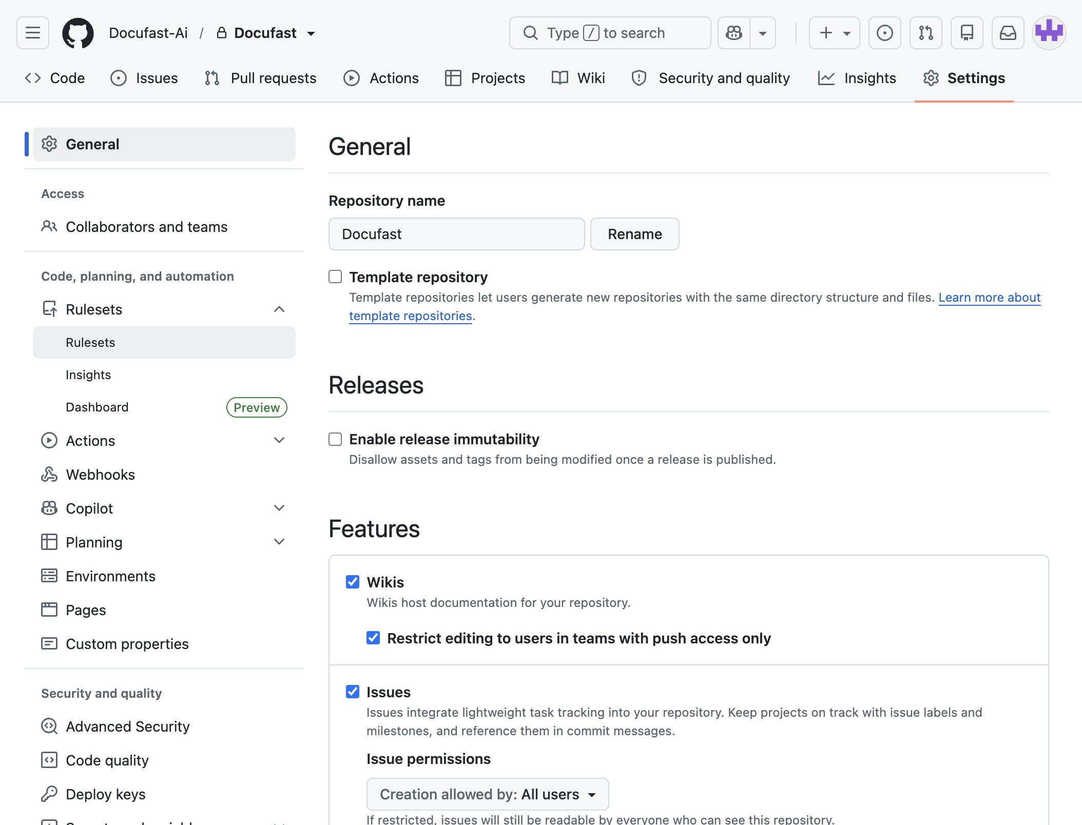Enable the Template repository checkbox

(x=335, y=277)
